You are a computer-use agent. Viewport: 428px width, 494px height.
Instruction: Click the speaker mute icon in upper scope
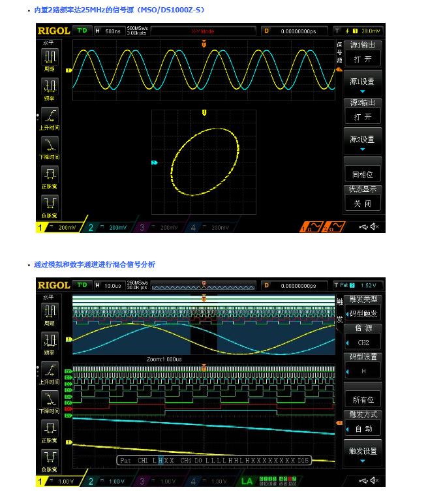[x=374, y=226]
